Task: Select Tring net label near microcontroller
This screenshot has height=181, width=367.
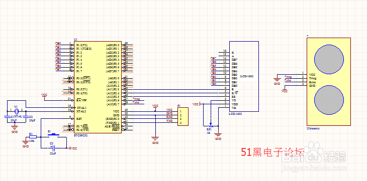Action: coord(136,99)
